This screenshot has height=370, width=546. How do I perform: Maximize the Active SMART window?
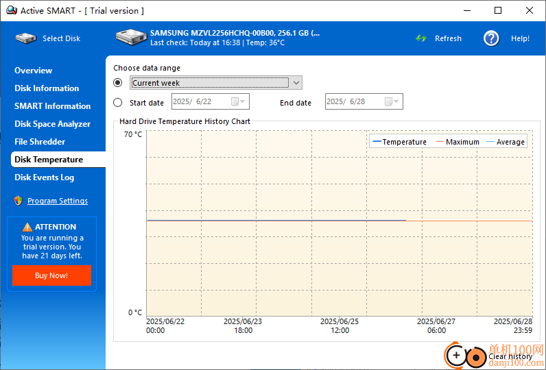tap(498, 10)
